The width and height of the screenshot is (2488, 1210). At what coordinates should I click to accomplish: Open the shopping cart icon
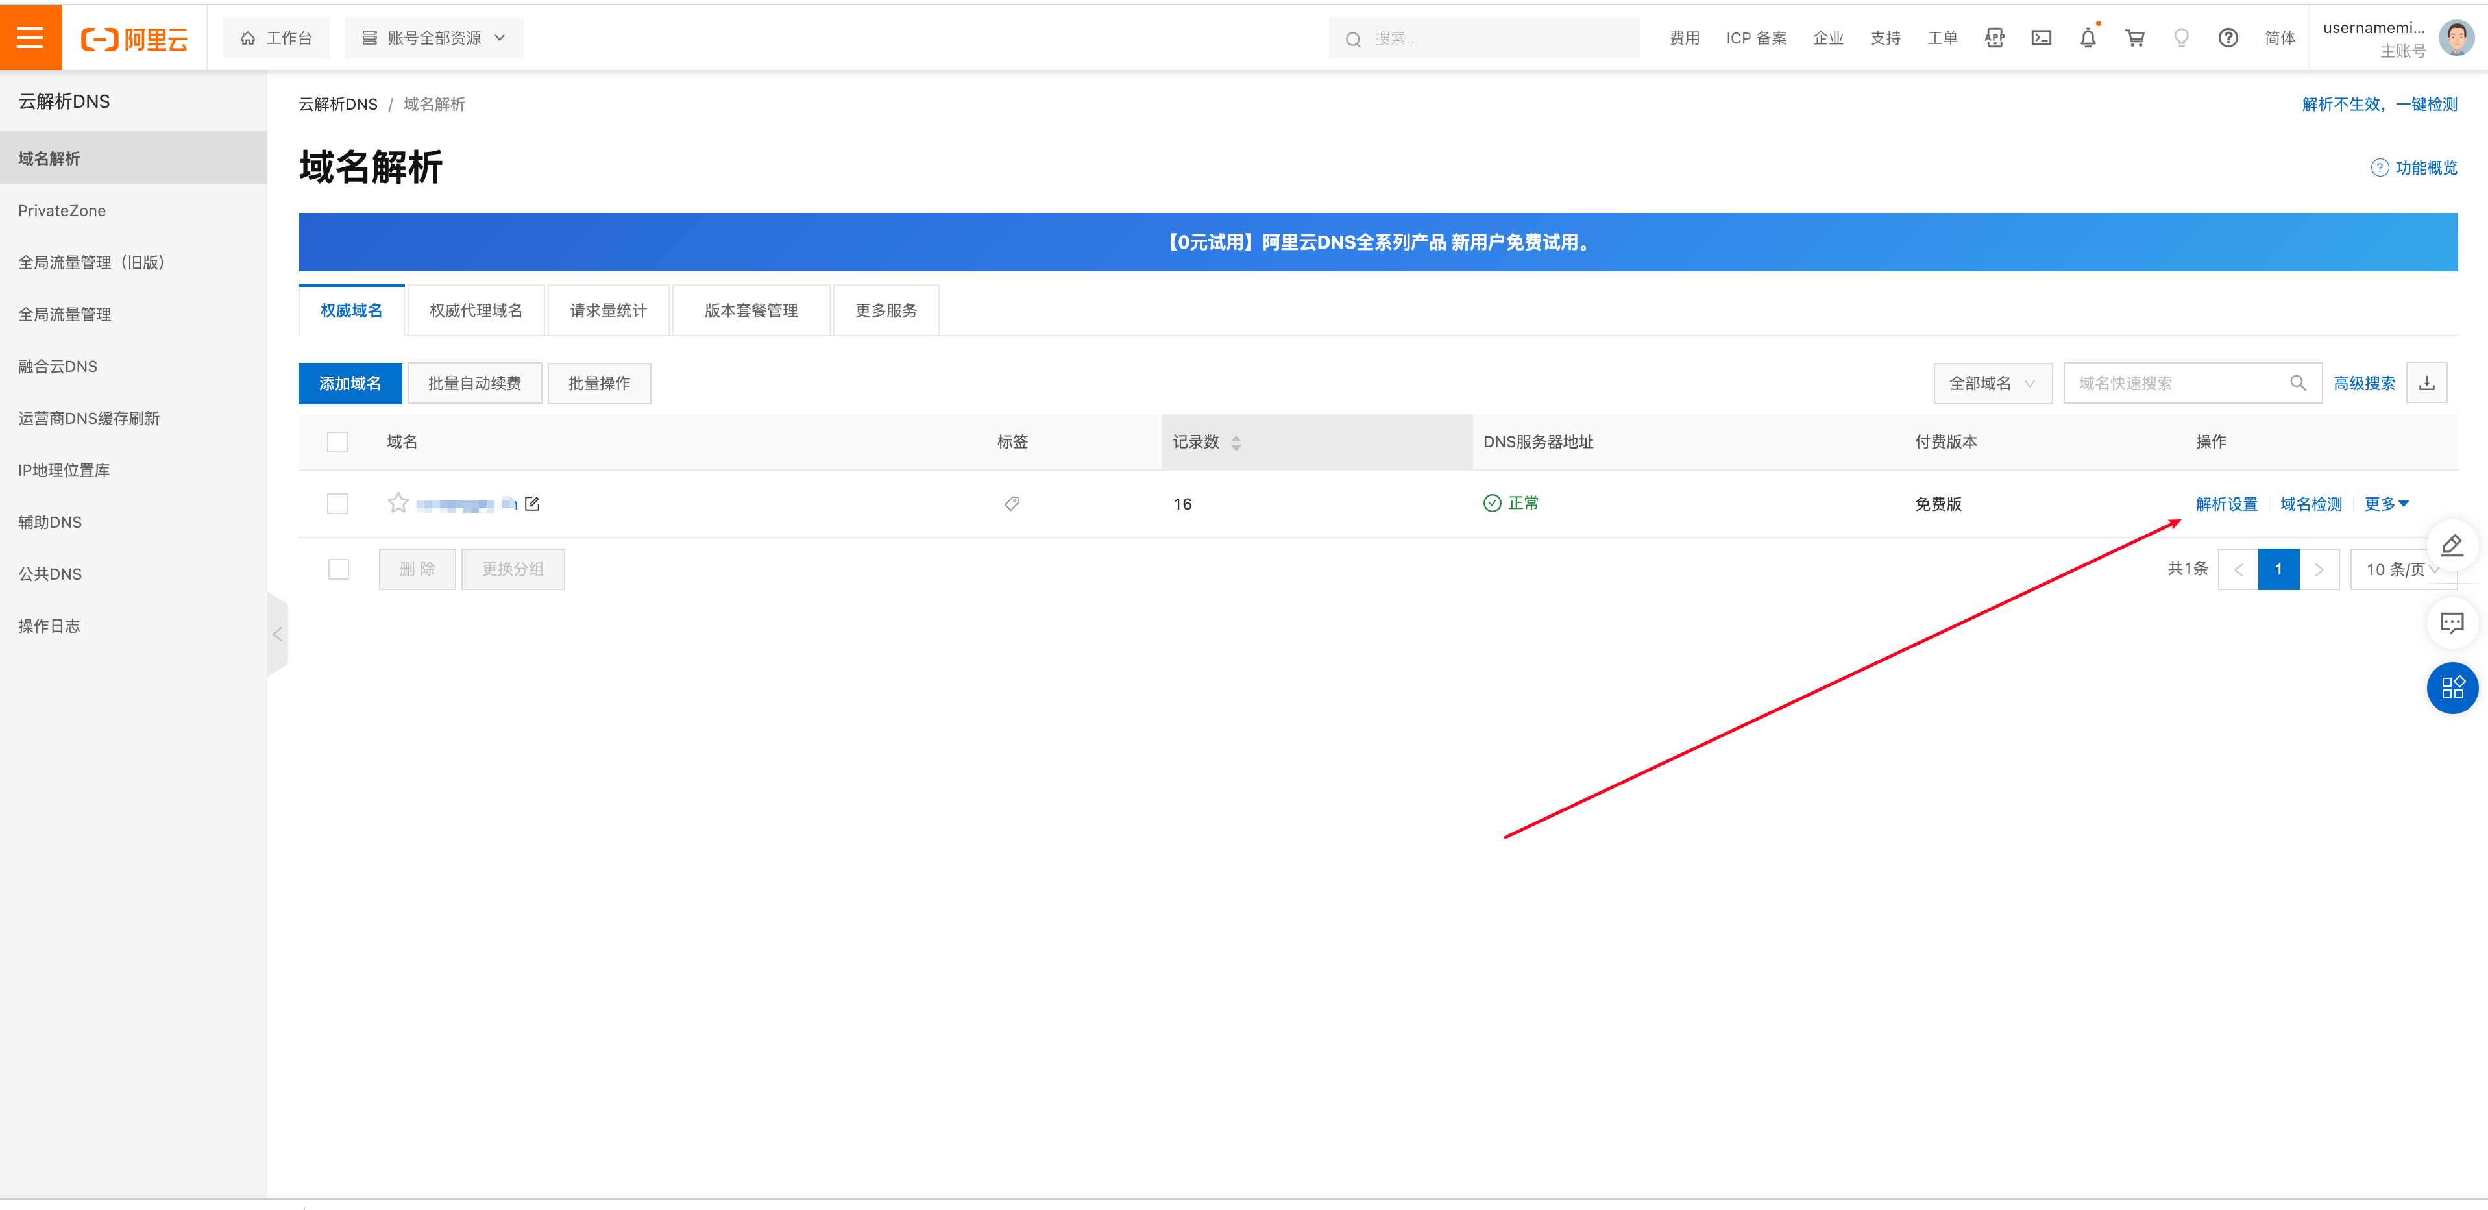click(x=2136, y=38)
